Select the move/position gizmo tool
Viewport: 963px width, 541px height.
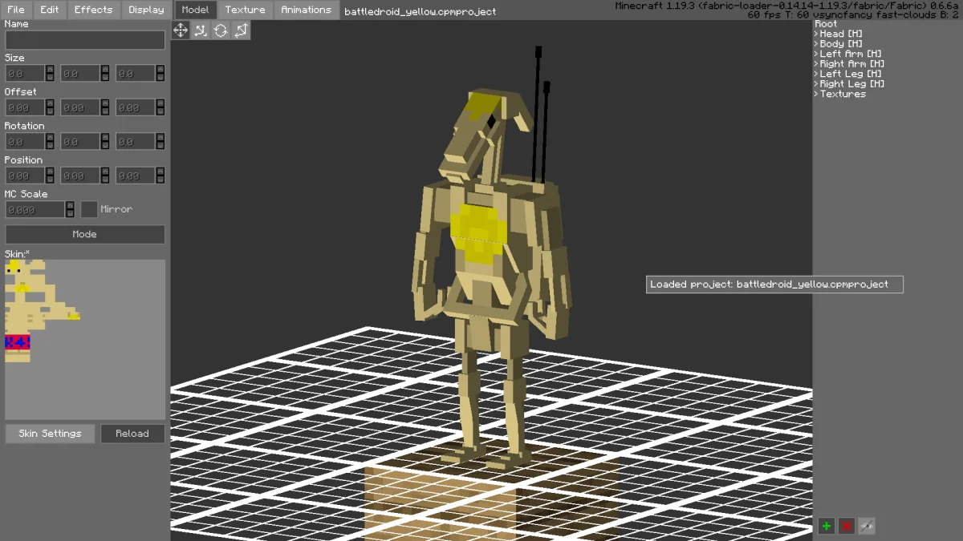pos(181,30)
